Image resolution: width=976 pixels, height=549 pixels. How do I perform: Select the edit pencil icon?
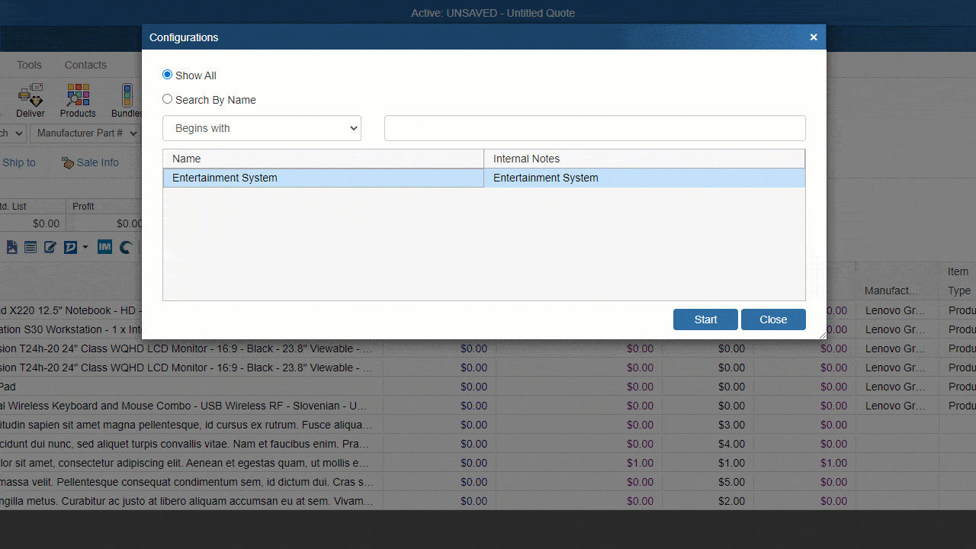[49, 247]
